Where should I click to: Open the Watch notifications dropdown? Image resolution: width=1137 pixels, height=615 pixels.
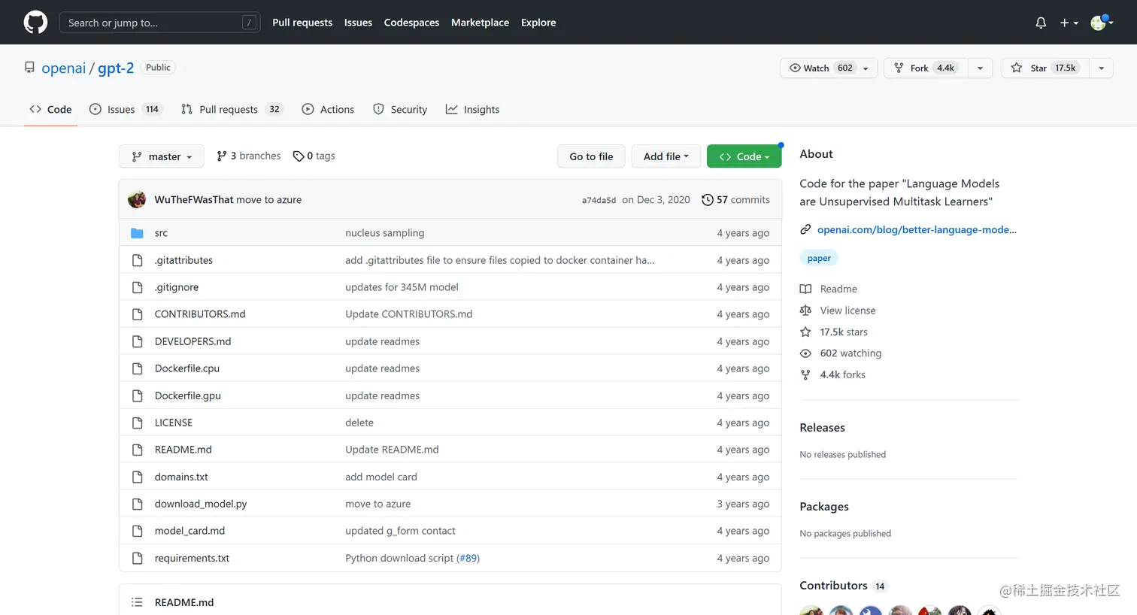pyautogui.click(x=829, y=68)
